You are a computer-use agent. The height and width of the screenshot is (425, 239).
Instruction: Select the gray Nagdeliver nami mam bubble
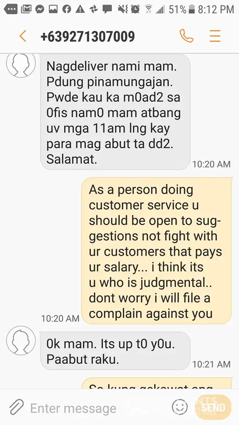(115, 112)
